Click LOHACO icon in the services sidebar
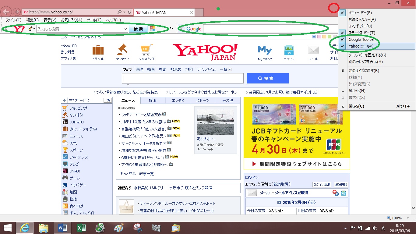This screenshot has height=234, width=416. click(x=65, y=122)
